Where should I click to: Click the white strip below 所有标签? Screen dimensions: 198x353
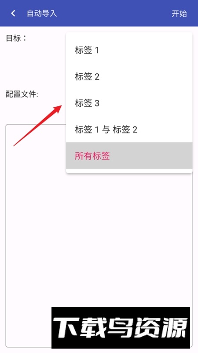[129, 171]
